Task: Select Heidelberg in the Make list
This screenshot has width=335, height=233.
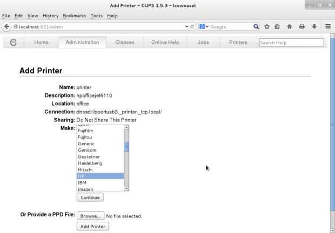Action: coord(100,163)
